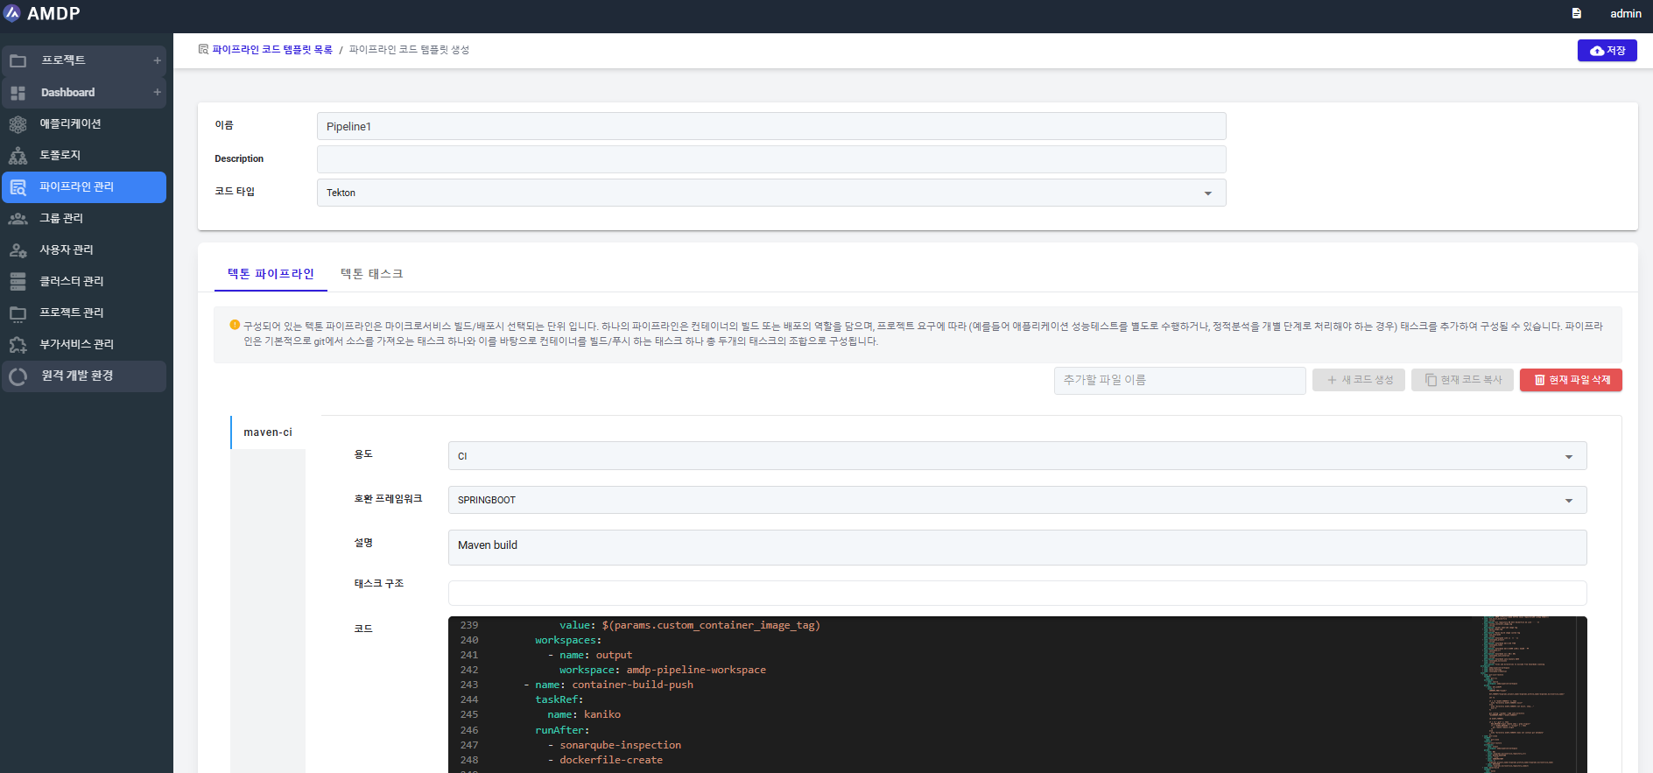
Task: Click line number 240 in gutter
Action: pos(469,640)
